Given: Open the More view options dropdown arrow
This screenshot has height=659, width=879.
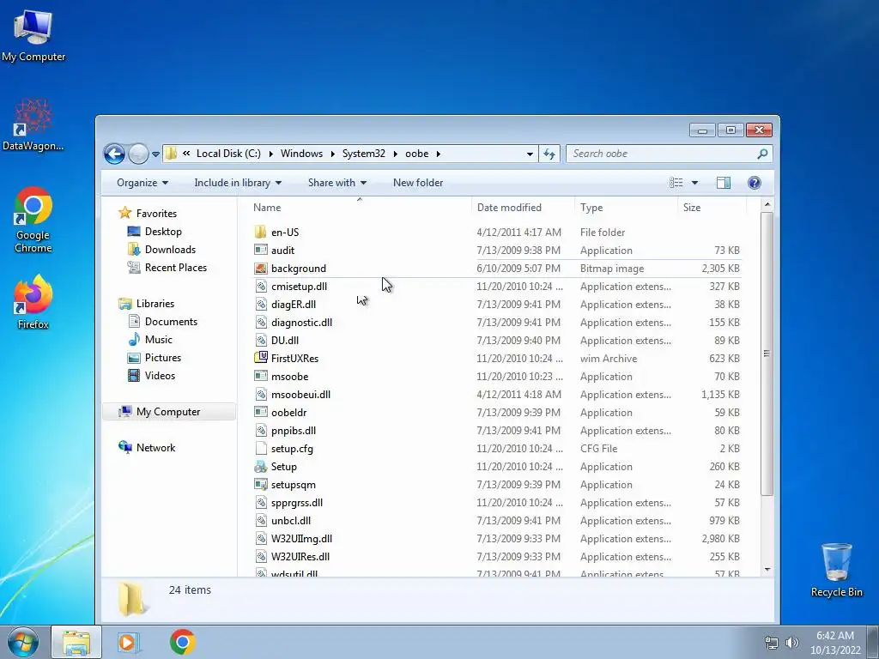Looking at the screenshot, I should click(x=694, y=183).
